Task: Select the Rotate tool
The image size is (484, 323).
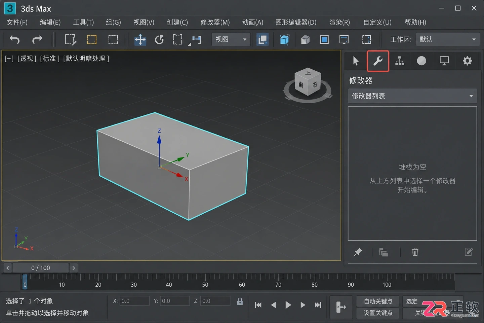Action: (x=159, y=40)
